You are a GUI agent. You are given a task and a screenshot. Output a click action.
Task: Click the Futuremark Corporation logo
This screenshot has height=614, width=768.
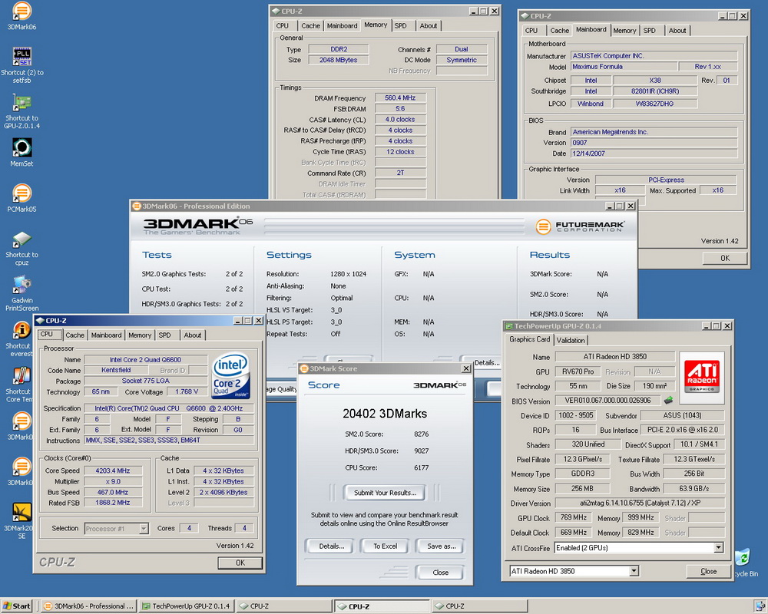point(579,226)
